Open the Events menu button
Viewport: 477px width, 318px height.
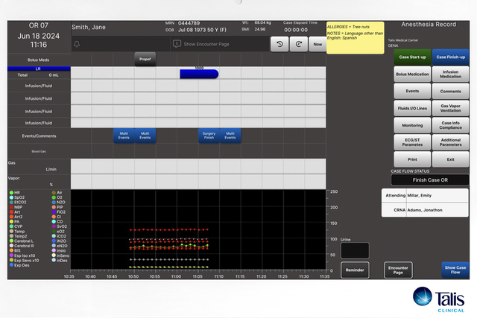pos(412,91)
